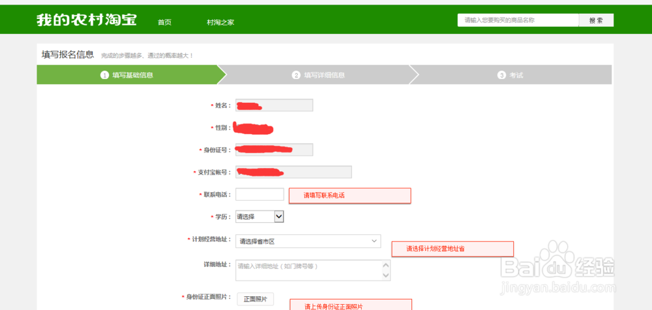Click the 请上传身份证正面照片 error message
Viewport: 652px width, 310px height.
(x=351, y=305)
